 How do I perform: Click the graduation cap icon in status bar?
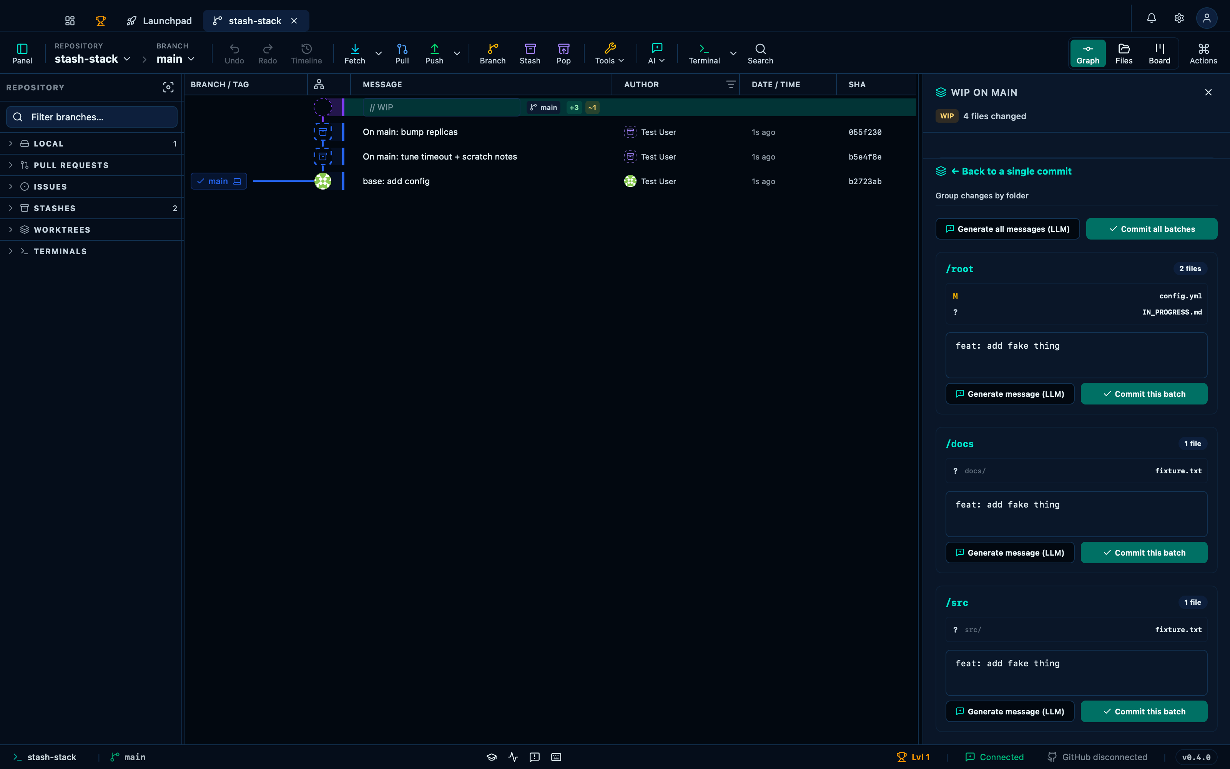pos(492,757)
